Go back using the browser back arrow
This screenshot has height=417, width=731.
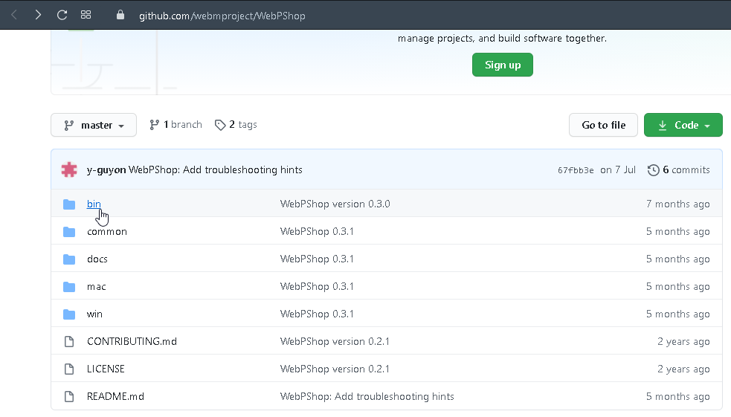click(x=14, y=15)
